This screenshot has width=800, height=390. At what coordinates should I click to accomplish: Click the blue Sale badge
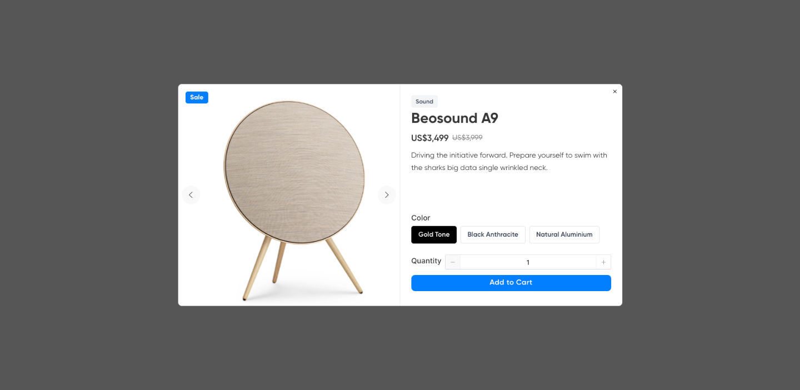(197, 97)
